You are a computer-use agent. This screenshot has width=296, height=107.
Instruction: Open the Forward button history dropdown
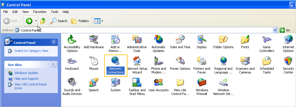pos(36,21)
